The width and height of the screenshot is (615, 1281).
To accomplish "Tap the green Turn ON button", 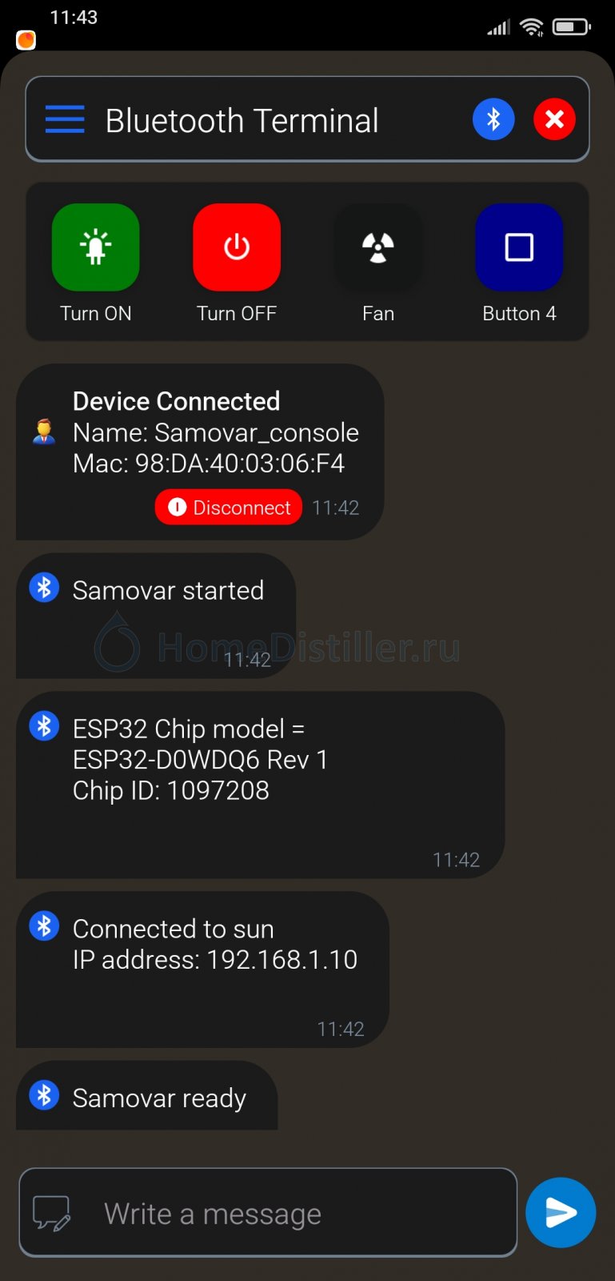I will [x=96, y=247].
